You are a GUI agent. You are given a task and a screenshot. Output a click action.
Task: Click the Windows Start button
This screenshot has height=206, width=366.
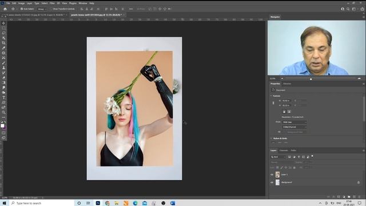point(4,203)
